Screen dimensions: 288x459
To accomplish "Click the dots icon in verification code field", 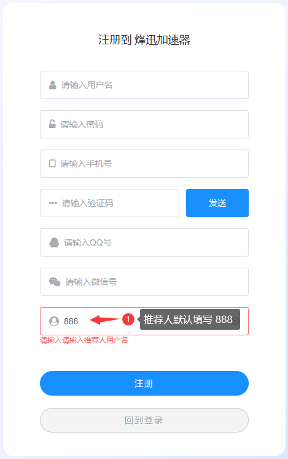I will (x=53, y=203).
